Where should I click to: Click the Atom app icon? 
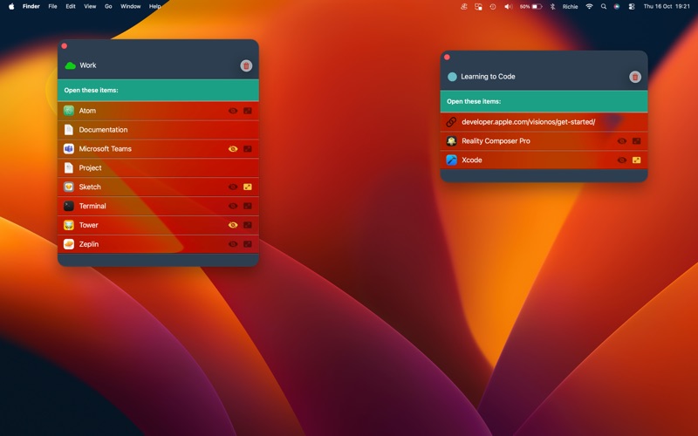69,111
